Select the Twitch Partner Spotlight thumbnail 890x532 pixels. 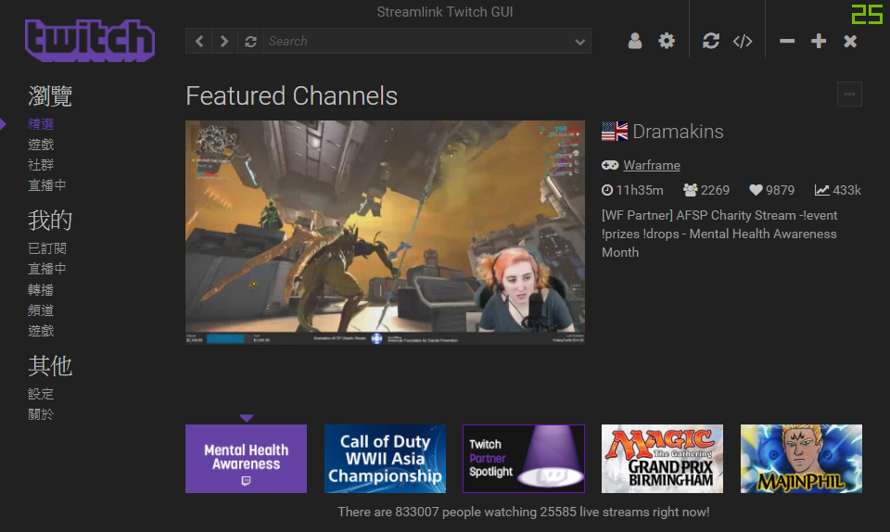(x=523, y=459)
